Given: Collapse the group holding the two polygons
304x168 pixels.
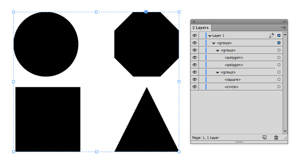Looking at the screenshot, I should 217,50.
